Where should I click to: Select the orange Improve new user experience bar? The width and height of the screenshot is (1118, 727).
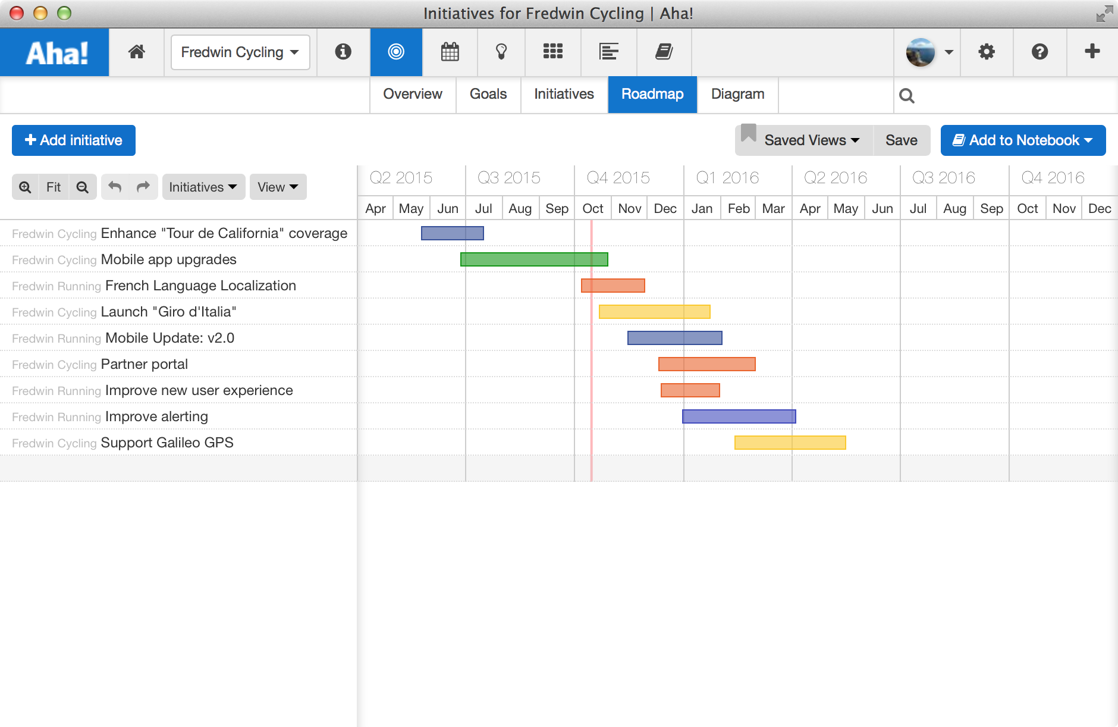pos(690,390)
